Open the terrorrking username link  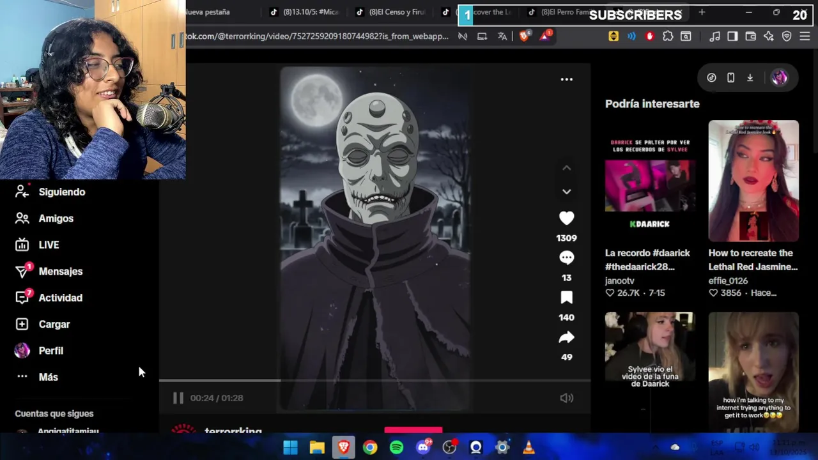[233, 431]
